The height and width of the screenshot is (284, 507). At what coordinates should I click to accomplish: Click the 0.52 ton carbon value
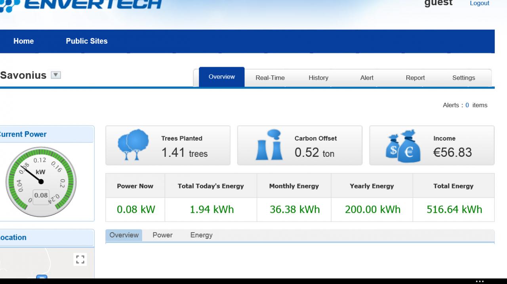tap(314, 153)
